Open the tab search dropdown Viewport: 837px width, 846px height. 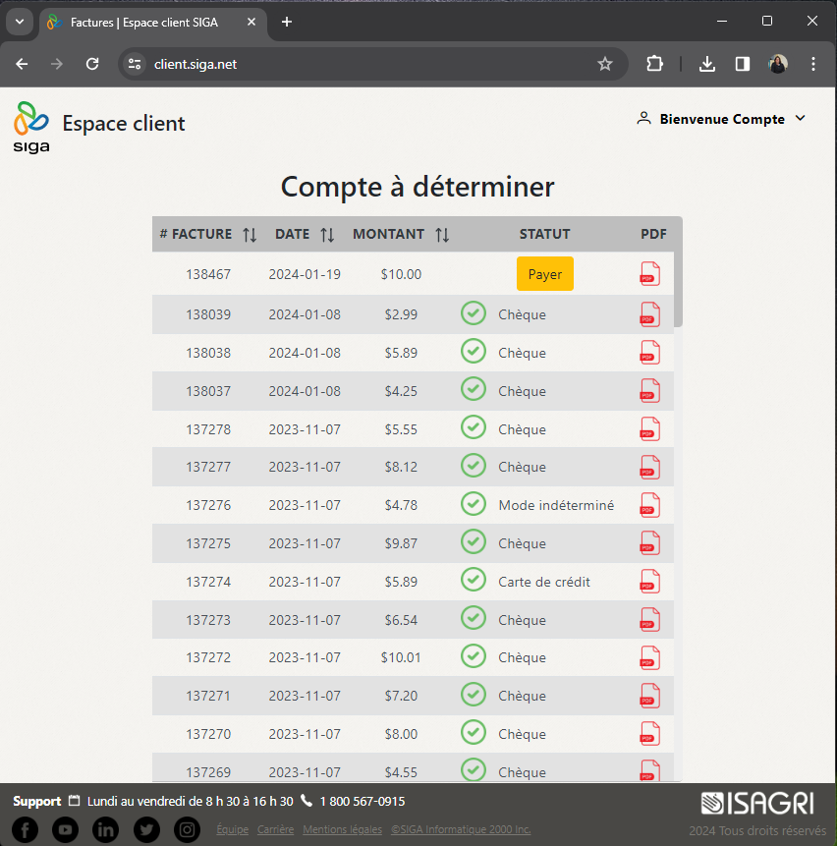coord(20,23)
